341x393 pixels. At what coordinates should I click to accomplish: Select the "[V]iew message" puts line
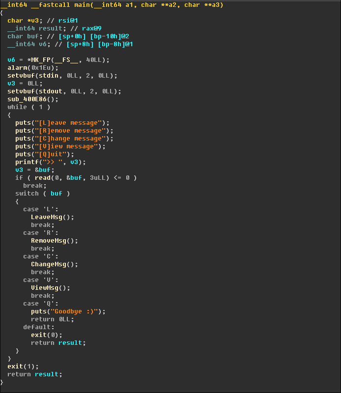coord(60,146)
